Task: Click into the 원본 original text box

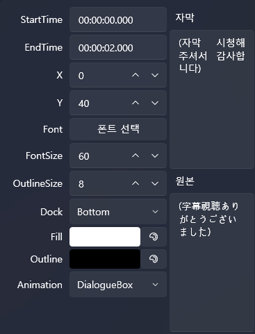Action: (x=212, y=262)
